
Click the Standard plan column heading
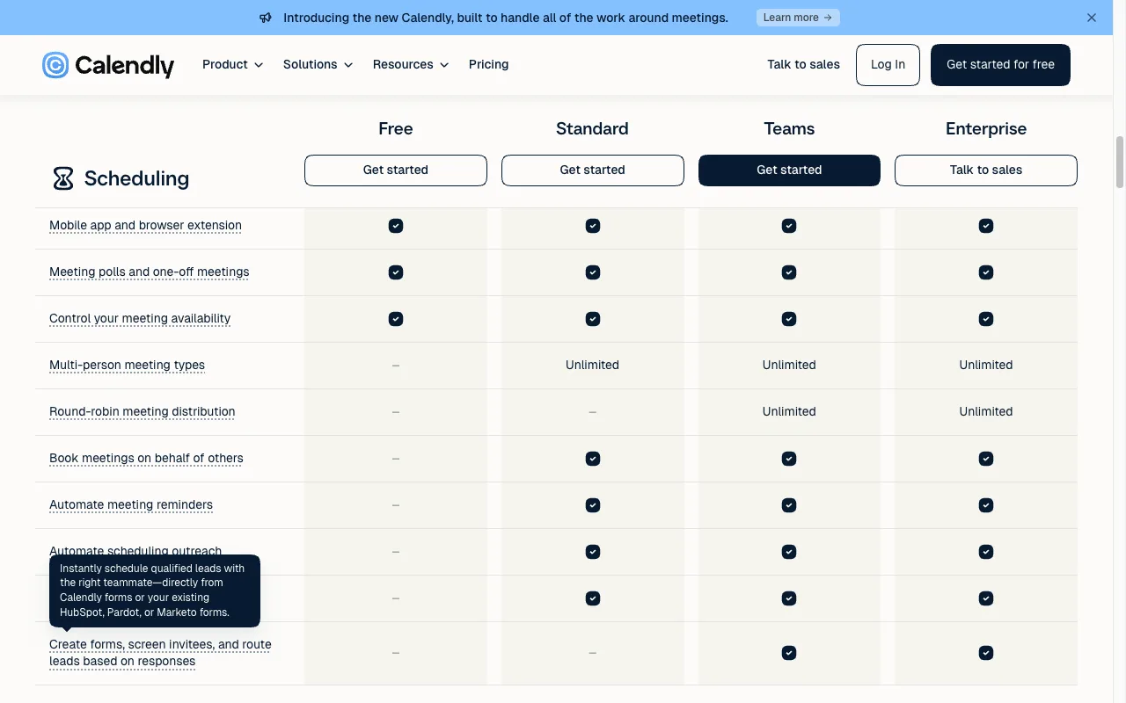pos(593,129)
